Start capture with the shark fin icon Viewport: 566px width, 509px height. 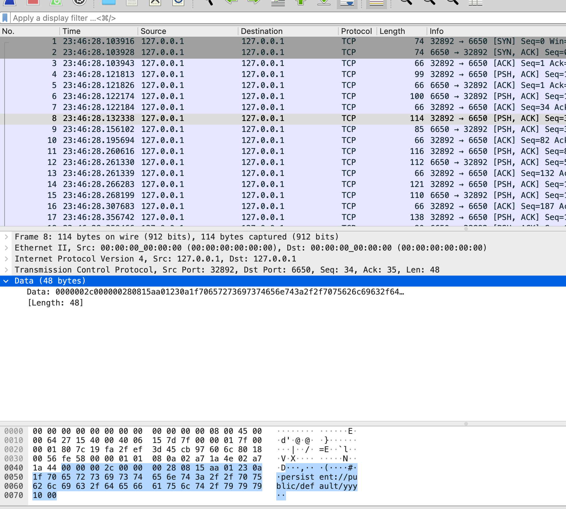tap(10, 2)
